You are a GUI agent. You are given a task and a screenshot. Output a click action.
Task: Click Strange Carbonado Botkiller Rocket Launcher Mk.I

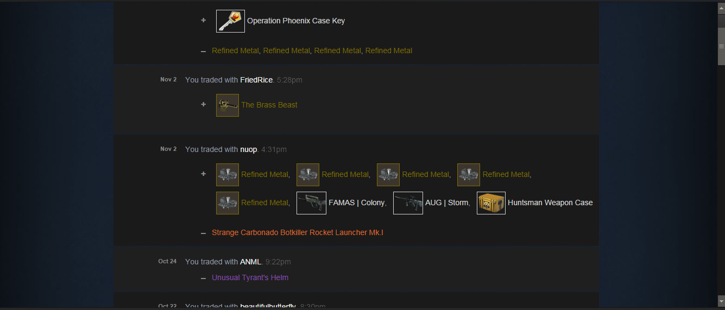[x=298, y=232]
